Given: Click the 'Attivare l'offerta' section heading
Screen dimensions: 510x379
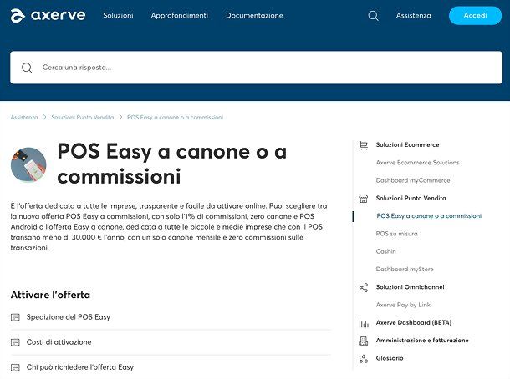Looking at the screenshot, I should click(x=50, y=295).
